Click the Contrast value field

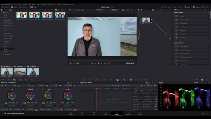[47, 85]
